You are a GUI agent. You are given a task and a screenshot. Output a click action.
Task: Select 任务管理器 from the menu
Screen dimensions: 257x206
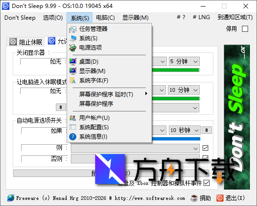[x=109, y=29]
